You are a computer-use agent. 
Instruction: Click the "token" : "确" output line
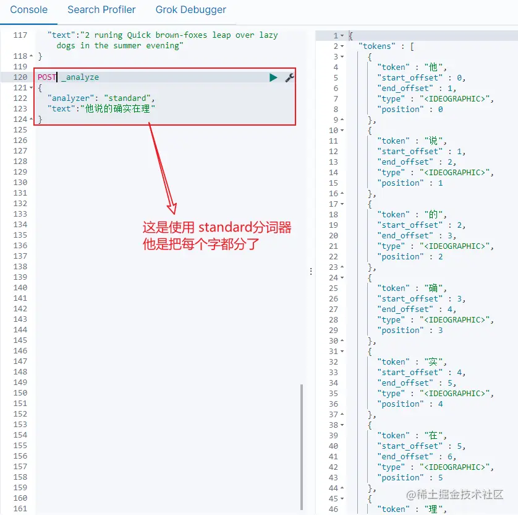(412, 288)
